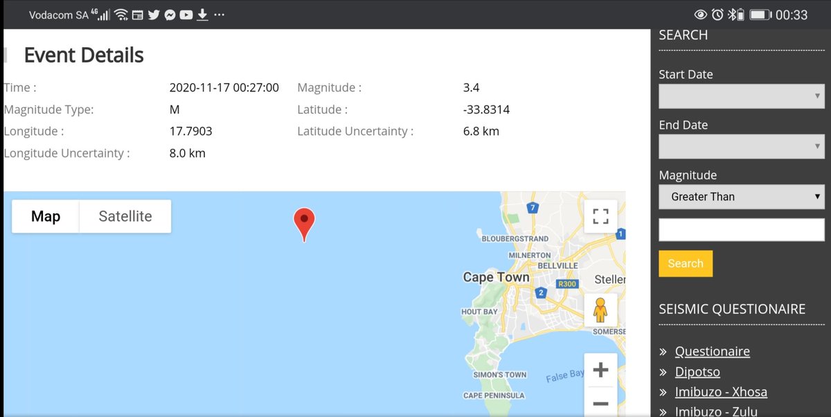Select the Street View pegman icon

point(600,310)
